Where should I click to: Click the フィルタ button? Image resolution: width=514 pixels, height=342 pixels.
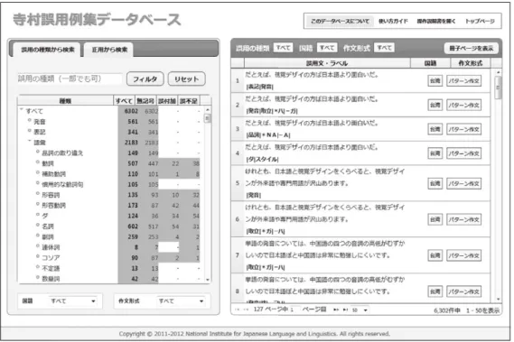(145, 79)
